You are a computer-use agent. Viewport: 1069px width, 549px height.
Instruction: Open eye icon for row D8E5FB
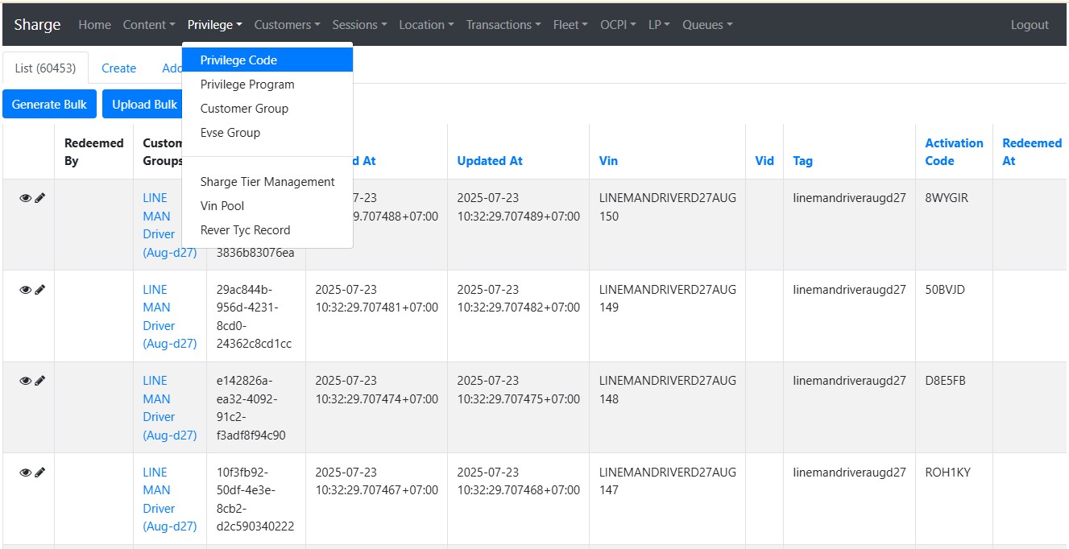point(25,381)
